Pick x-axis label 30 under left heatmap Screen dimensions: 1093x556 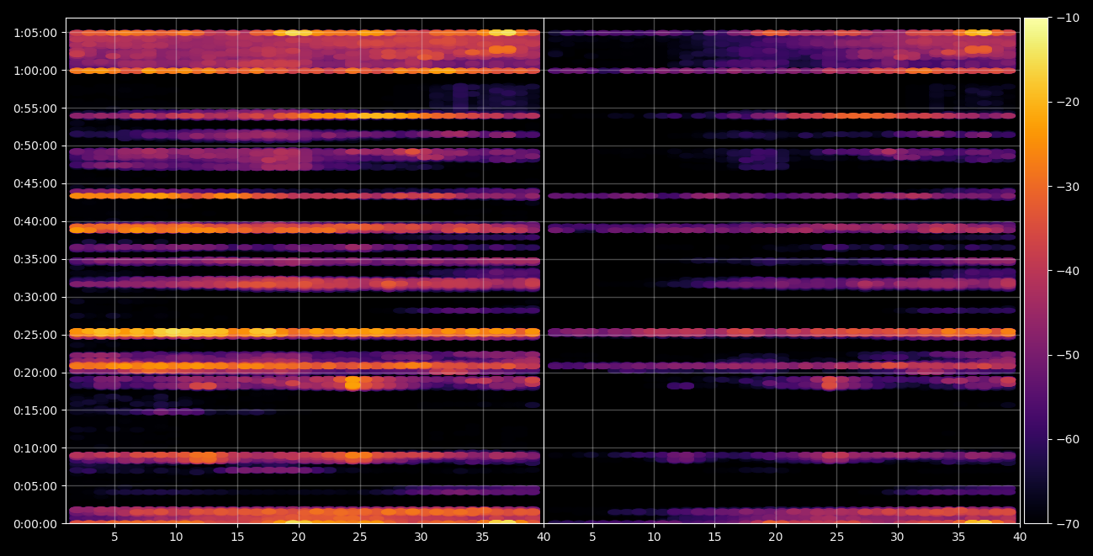(x=421, y=536)
